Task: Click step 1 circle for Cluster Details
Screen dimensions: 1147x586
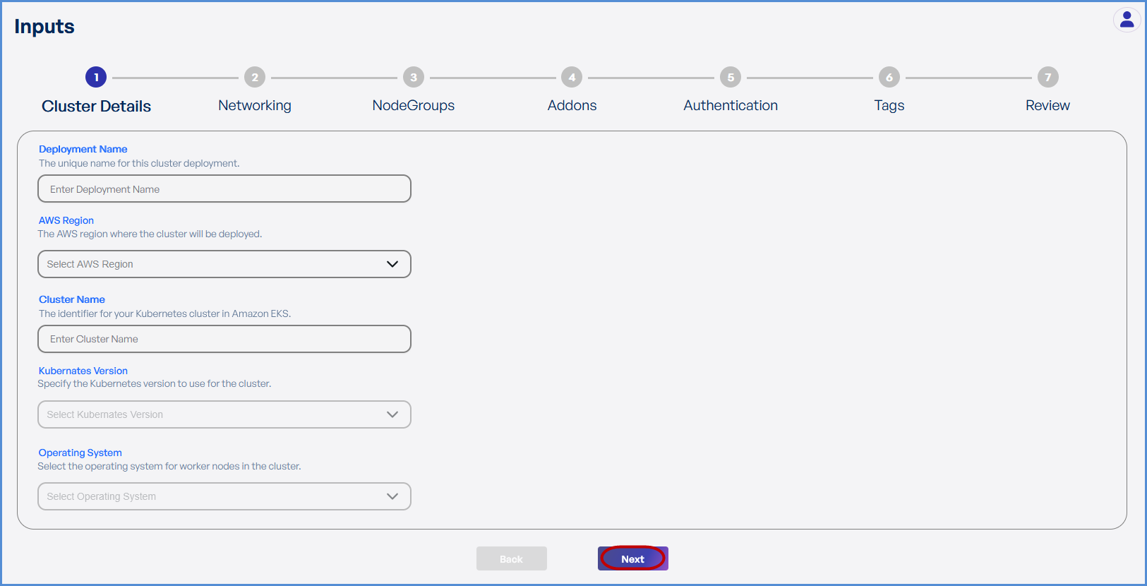Action: (x=96, y=77)
